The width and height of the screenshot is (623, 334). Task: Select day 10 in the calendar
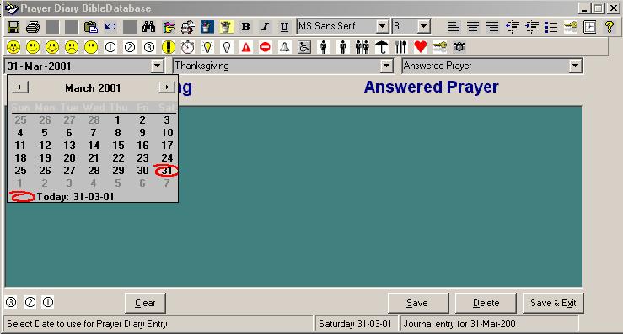point(167,132)
